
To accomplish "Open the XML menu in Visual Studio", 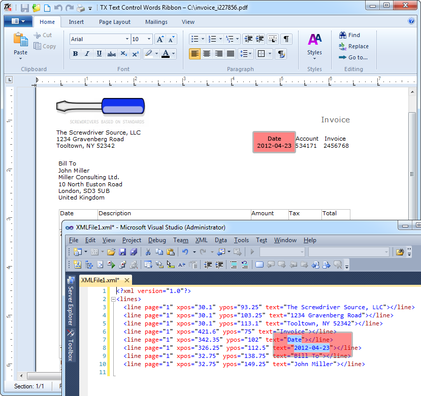I will click(202, 240).
